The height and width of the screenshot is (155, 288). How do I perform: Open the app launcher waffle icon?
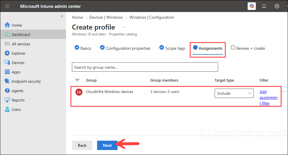tap(7, 6)
